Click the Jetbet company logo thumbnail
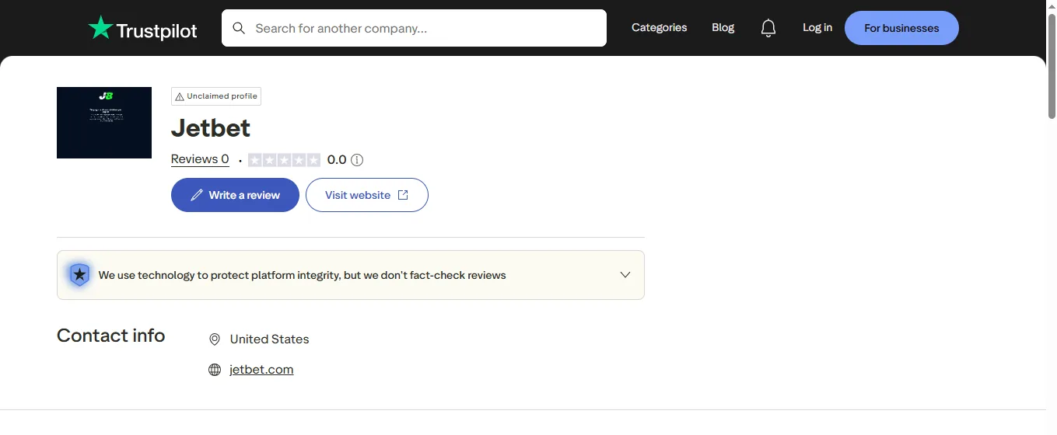The image size is (1057, 435). click(104, 123)
